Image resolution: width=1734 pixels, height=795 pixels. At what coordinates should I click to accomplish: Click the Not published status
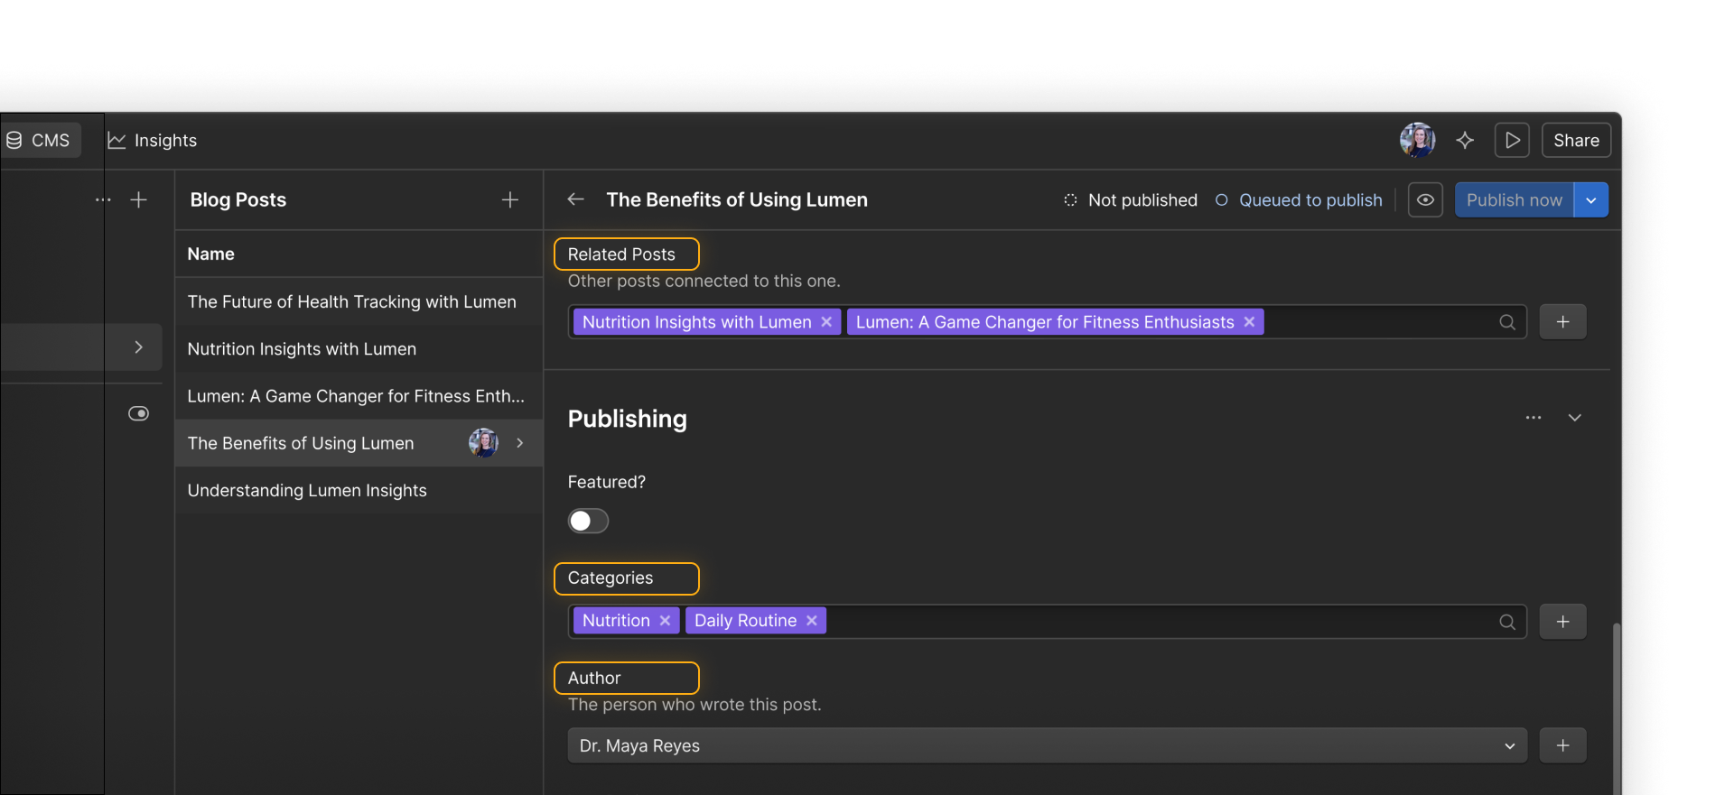click(x=1131, y=200)
